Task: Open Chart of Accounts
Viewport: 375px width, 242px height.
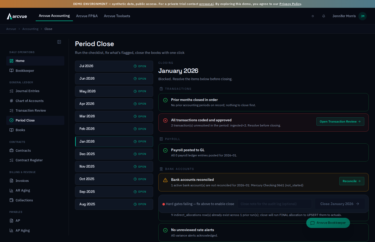Action: tap(35, 101)
